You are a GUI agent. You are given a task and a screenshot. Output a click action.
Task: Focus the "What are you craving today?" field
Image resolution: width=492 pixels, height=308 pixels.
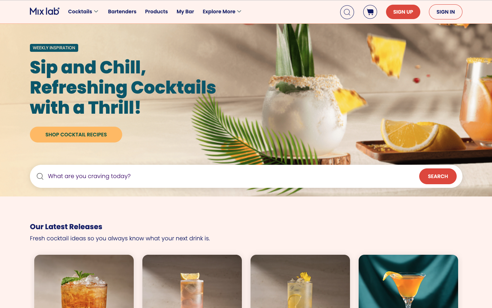[x=231, y=176]
